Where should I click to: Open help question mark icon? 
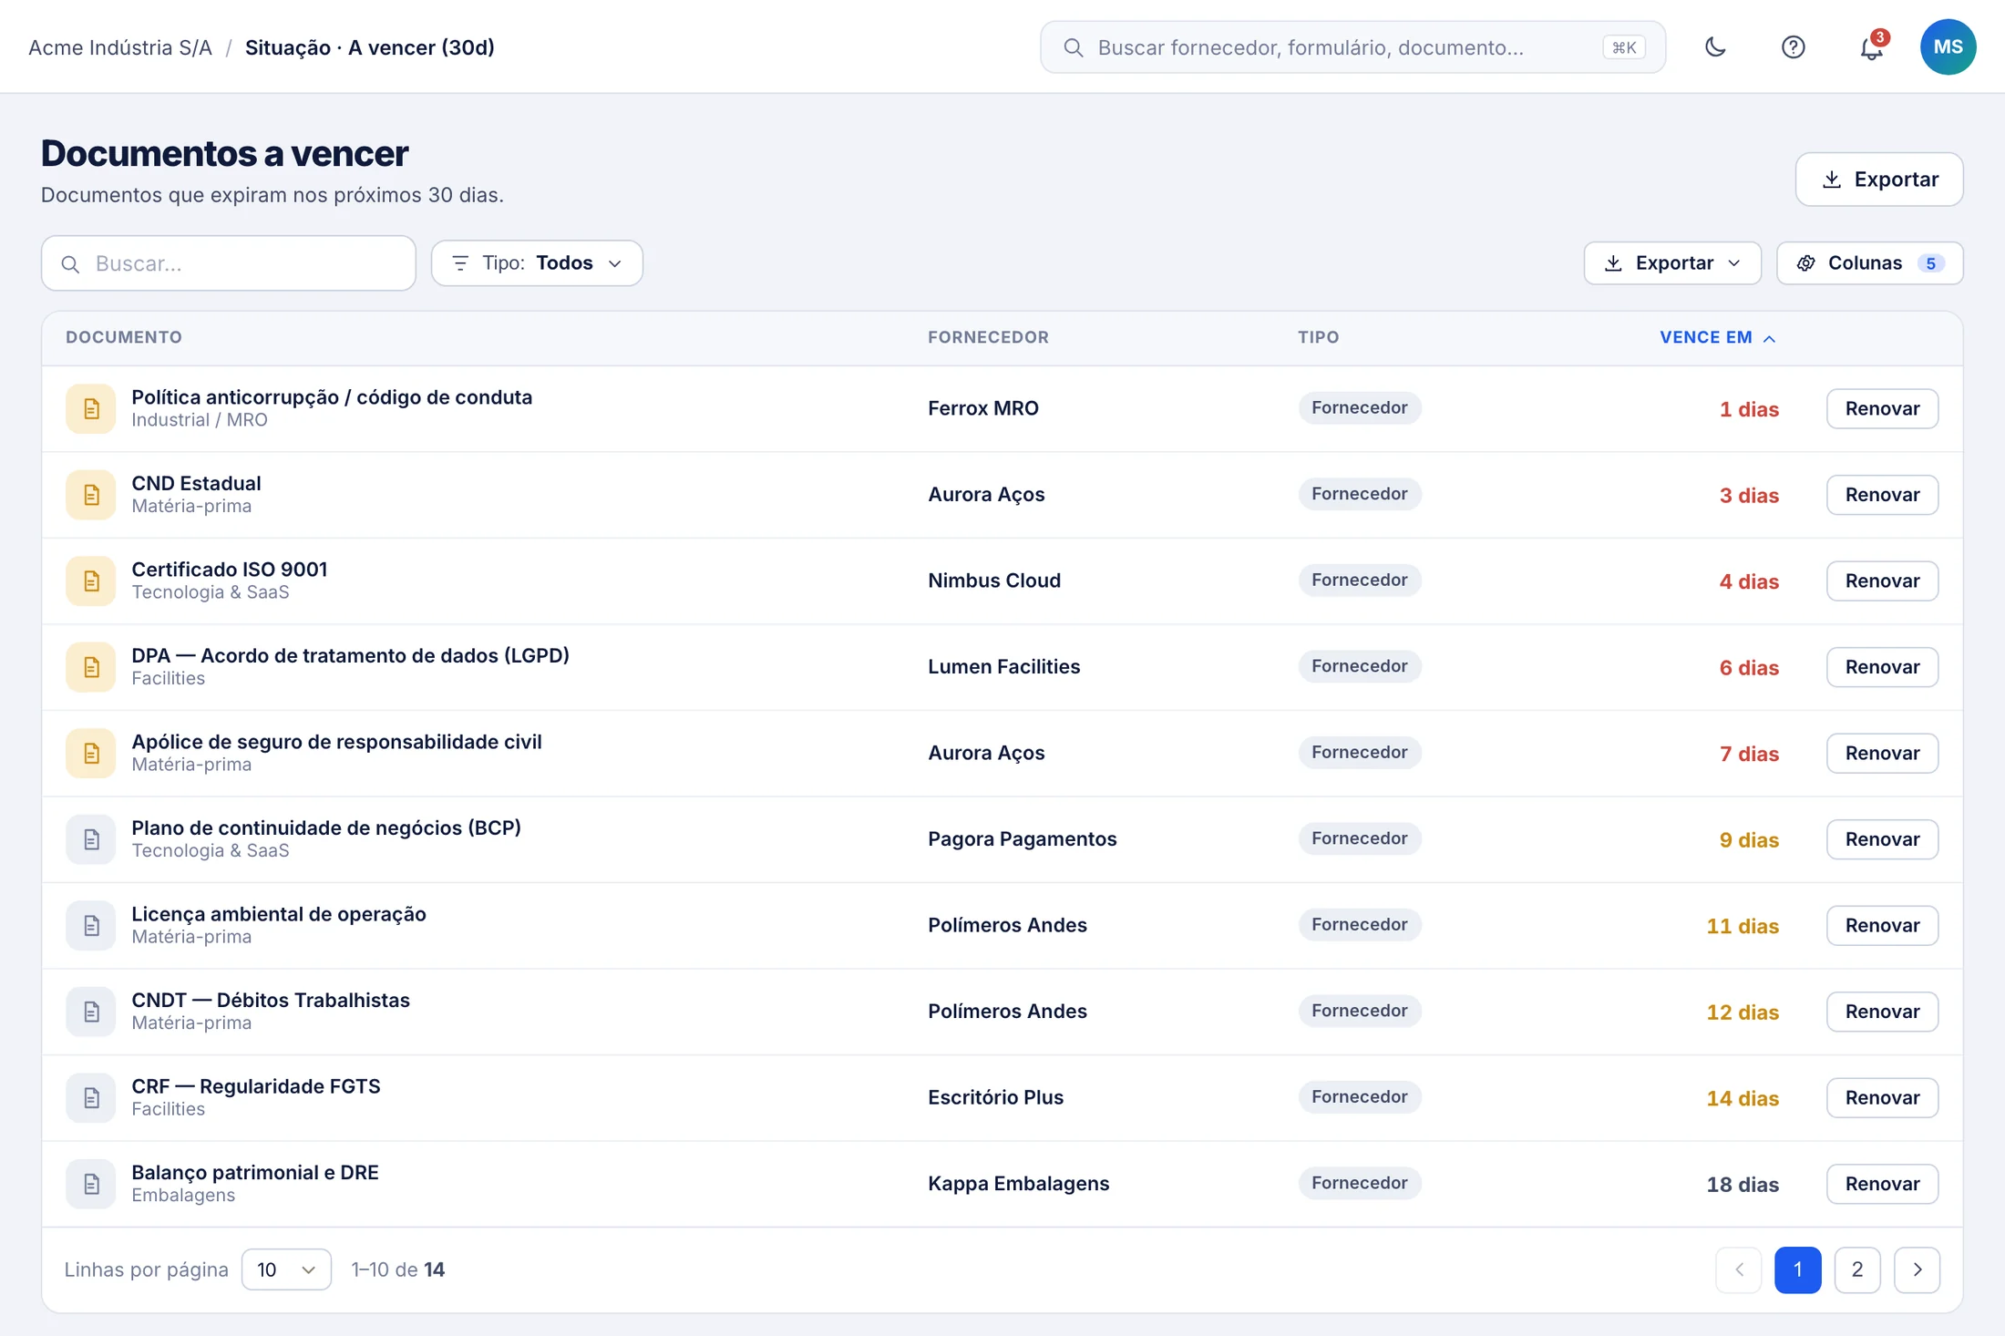click(1793, 47)
